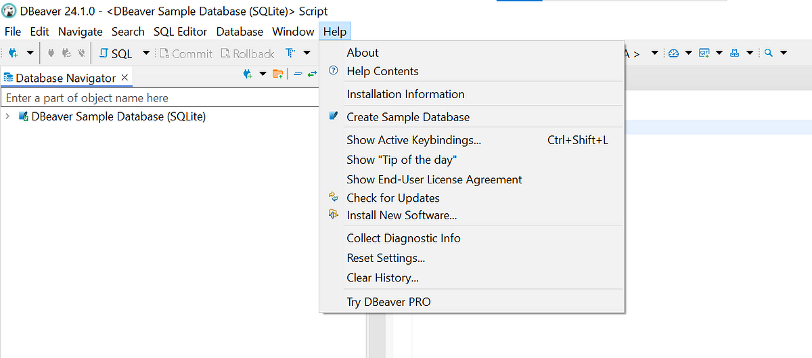This screenshot has width=812, height=358.
Task: Click the blue boxes tools icon in toolbar
Action: coord(734,53)
